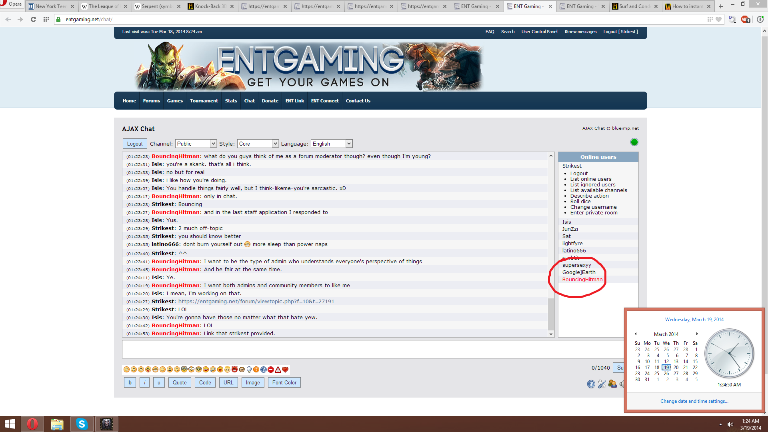The height and width of the screenshot is (432, 768).
Task: Show hidden tray icons arrow
Action: [x=720, y=424]
